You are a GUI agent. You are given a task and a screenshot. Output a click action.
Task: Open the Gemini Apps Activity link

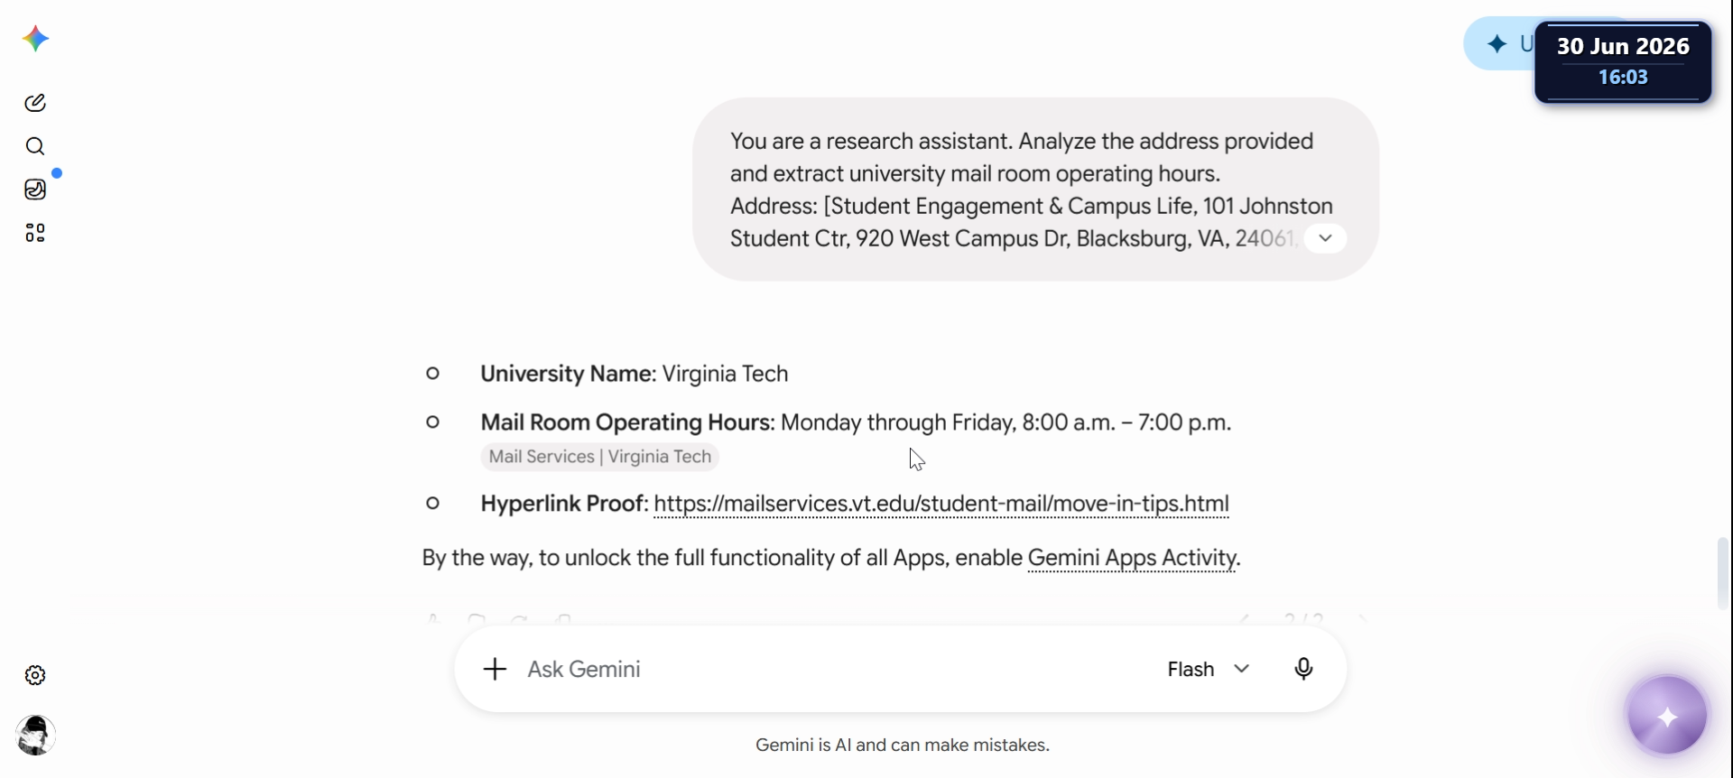[1132, 558]
